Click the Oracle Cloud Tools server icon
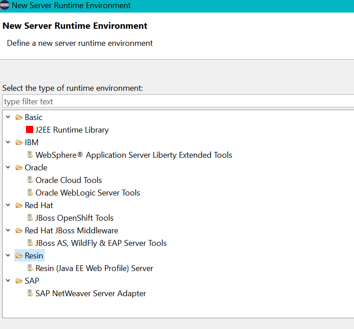Viewport: 354px width, 329px height. 30,180
